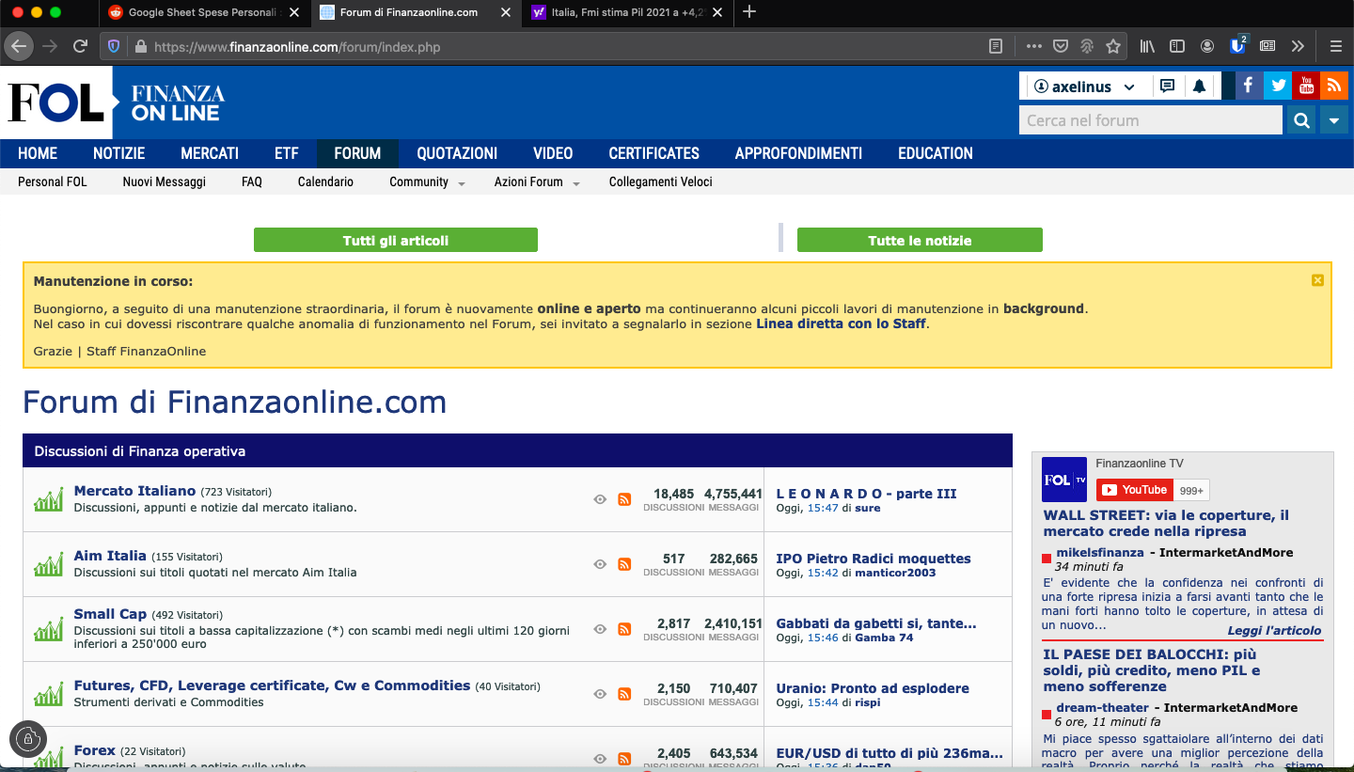Open RSS feed for Small Cap
This screenshot has width=1354, height=772.
coord(624,629)
